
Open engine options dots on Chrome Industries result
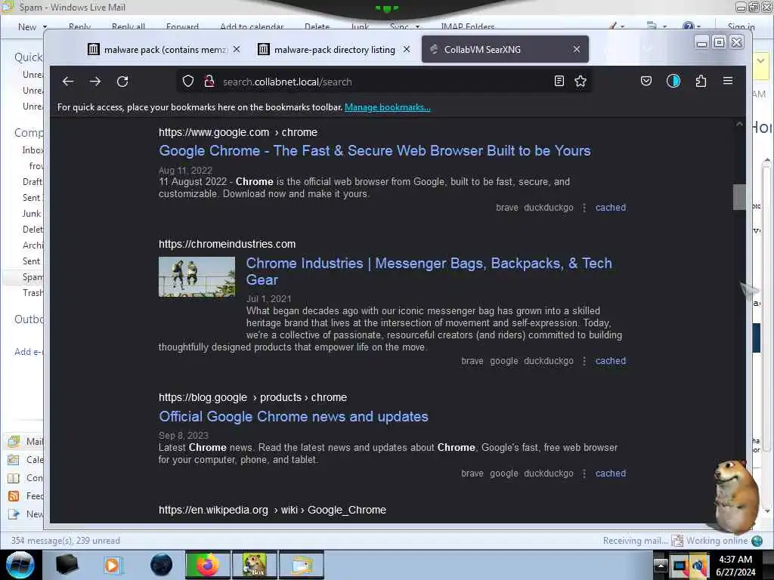tap(584, 361)
